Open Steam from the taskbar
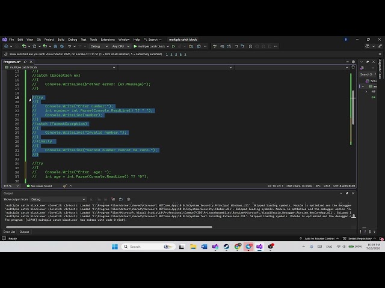 (226, 247)
